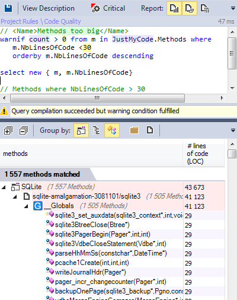Click the source file group-by icon
The width and height of the screenshot is (237, 300).
click(x=150, y=130)
